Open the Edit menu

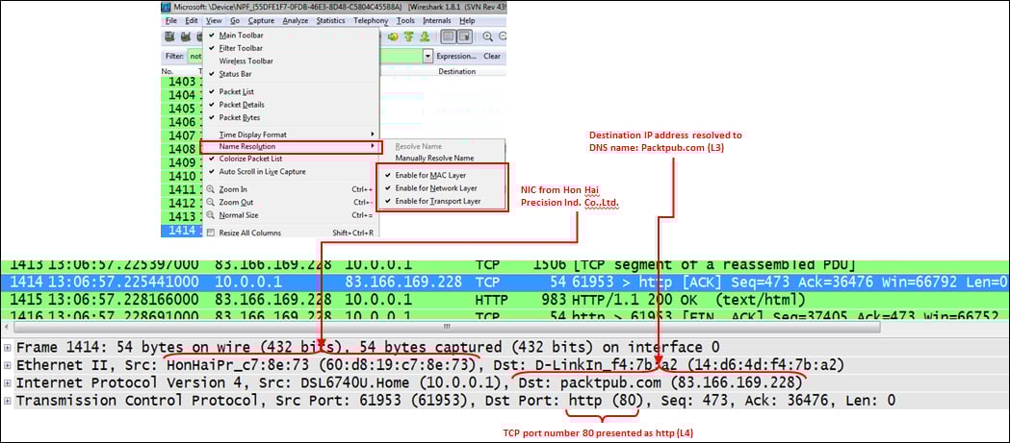(x=192, y=20)
